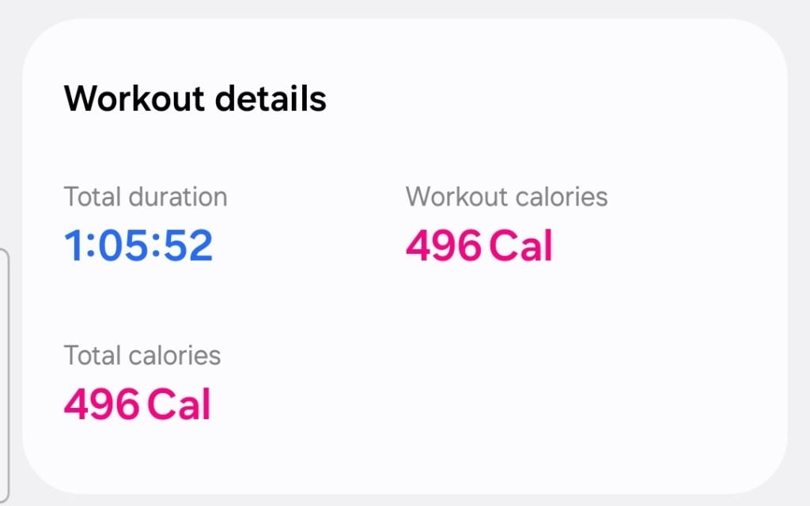
Task: Click the "Cal" unit in Total calories value
Action: pyautogui.click(x=179, y=404)
